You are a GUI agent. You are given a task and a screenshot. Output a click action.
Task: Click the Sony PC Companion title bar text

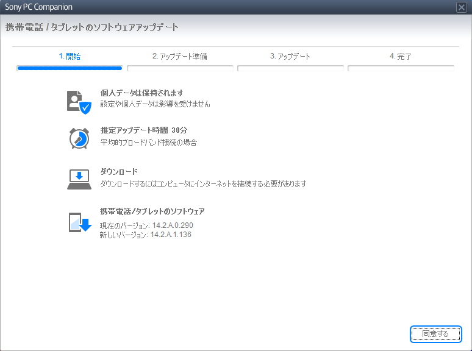pyautogui.click(x=39, y=7)
